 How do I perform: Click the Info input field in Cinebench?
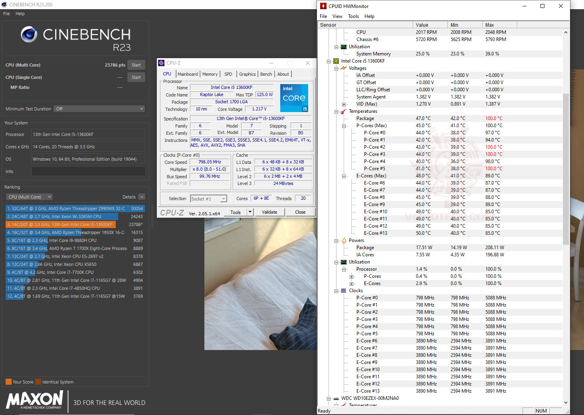coord(88,171)
